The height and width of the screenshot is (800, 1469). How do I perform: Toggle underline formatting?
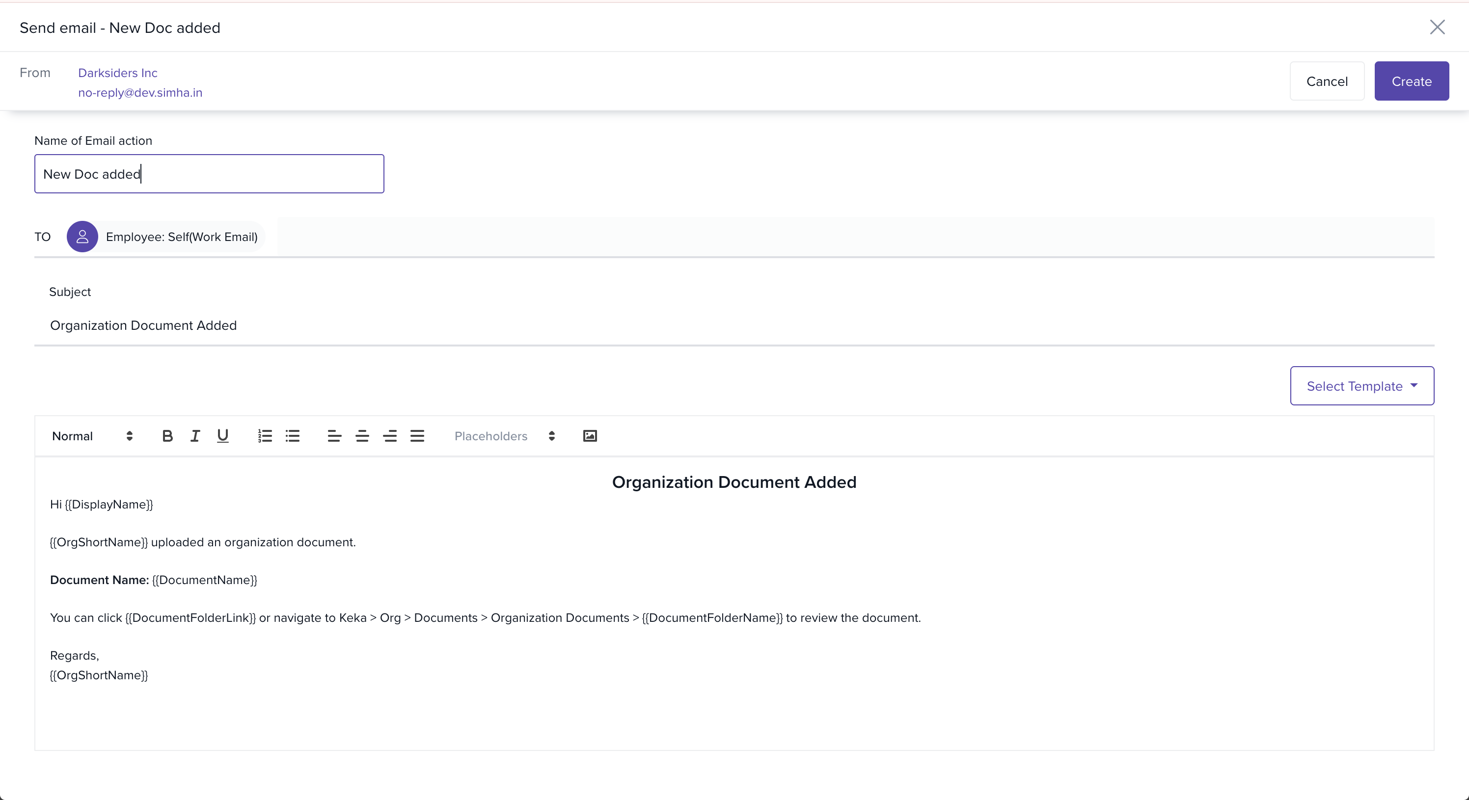click(x=222, y=436)
